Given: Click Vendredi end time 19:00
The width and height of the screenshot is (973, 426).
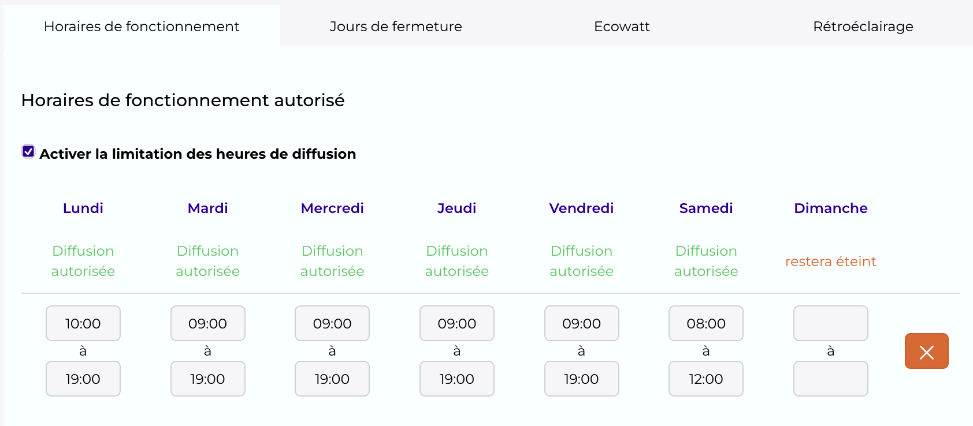Looking at the screenshot, I should coord(582,379).
